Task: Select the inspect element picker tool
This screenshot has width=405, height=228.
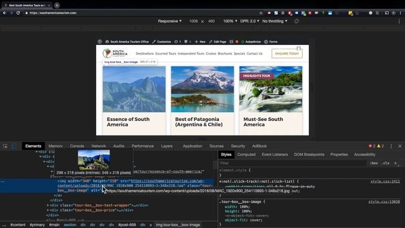Action: point(5,146)
